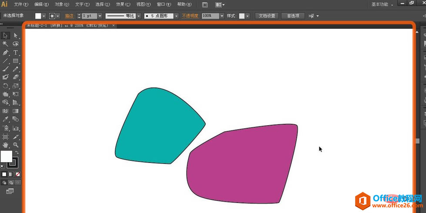Select the Mesh tool
The width and height of the screenshot is (426, 213).
click(5, 111)
